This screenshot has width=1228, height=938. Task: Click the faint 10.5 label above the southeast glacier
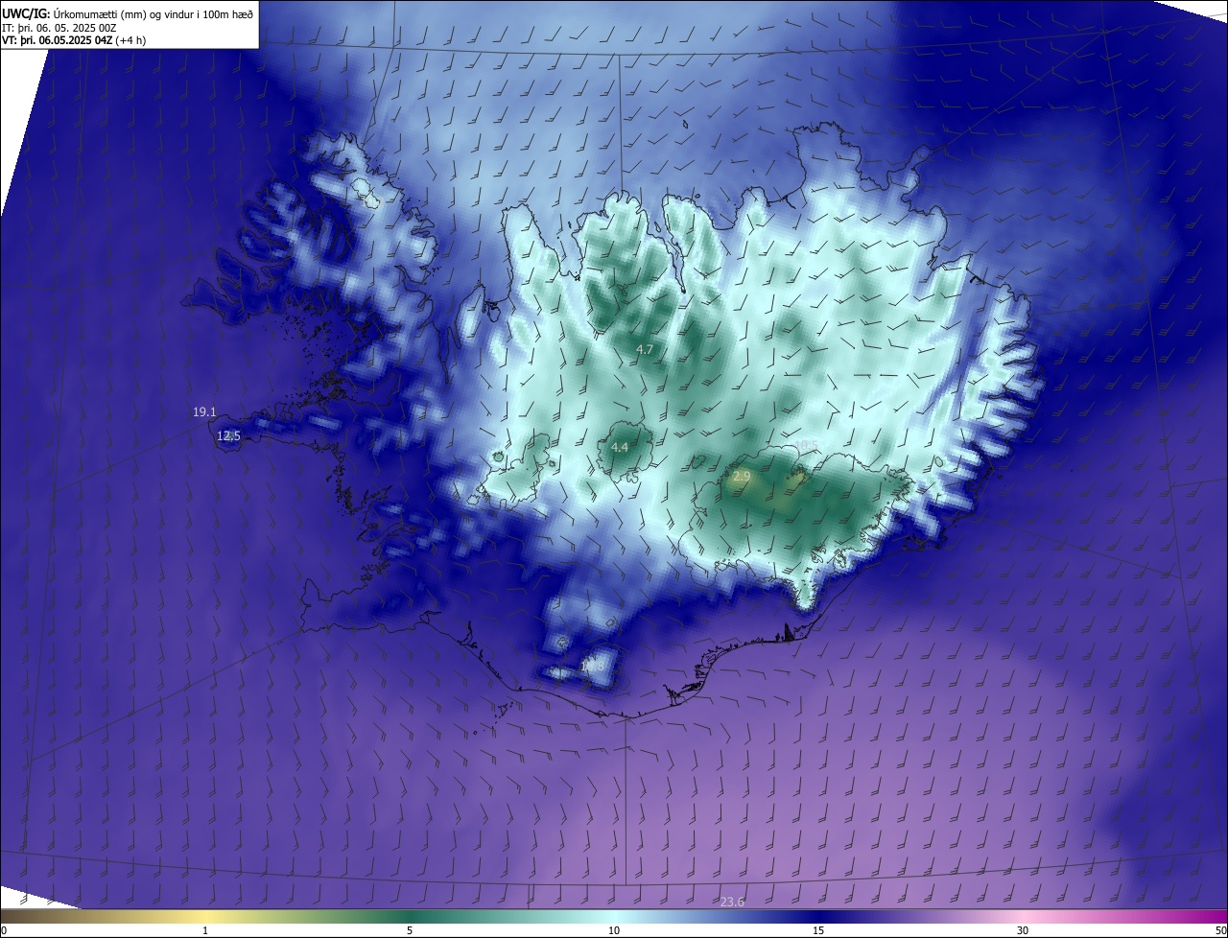(x=807, y=445)
